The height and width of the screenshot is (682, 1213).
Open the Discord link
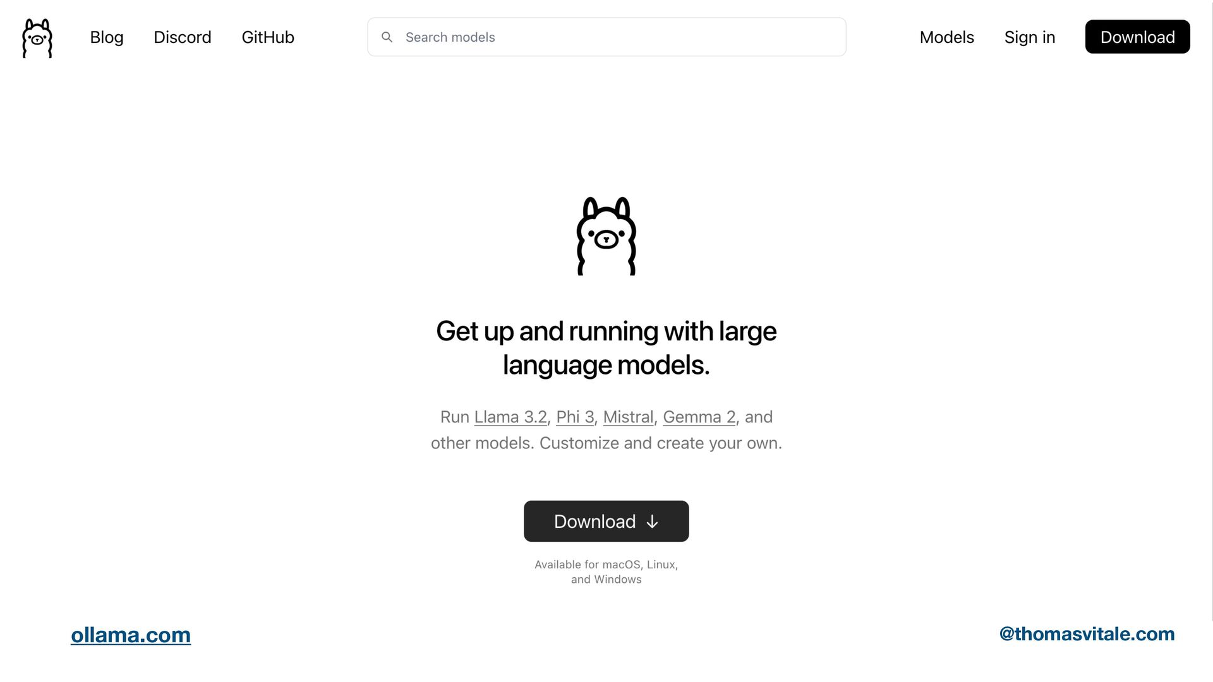coord(182,37)
